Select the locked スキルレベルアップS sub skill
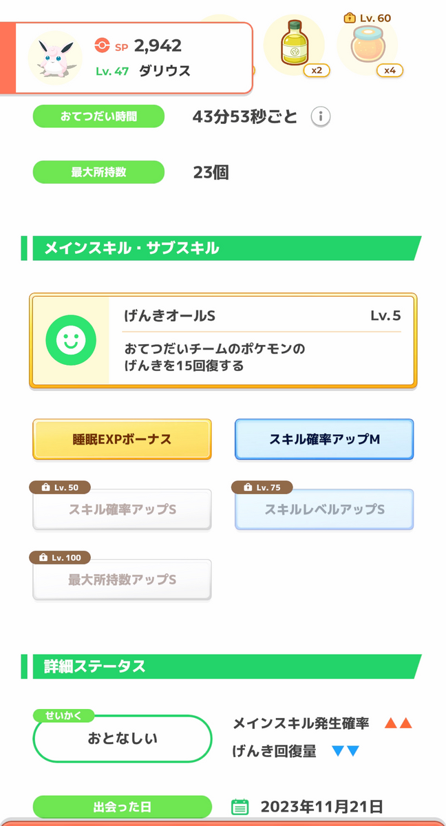 pos(324,509)
